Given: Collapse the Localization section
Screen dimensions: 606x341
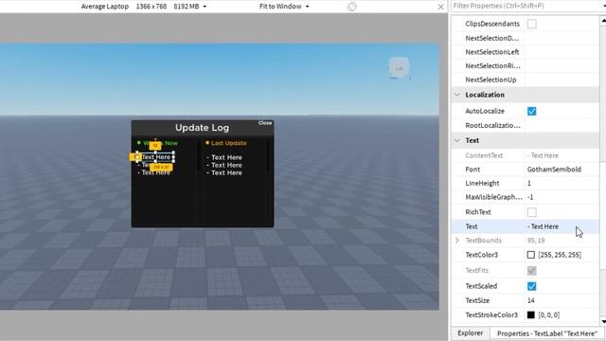Looking at the screenshot, I should (x=457, y=95).
